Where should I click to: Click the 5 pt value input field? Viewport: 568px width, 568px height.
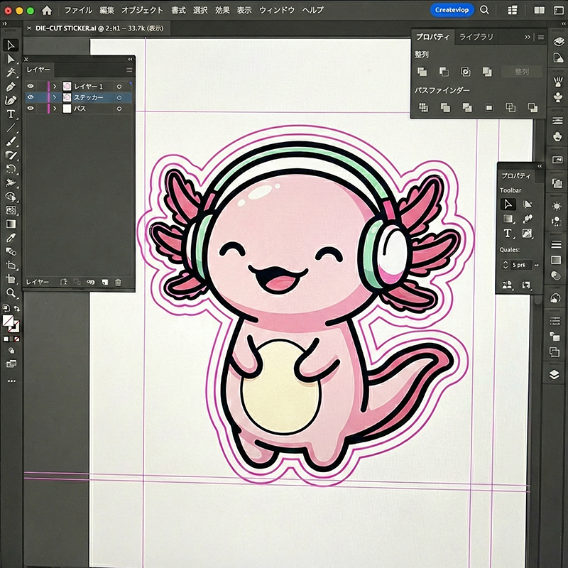point(520,265)
